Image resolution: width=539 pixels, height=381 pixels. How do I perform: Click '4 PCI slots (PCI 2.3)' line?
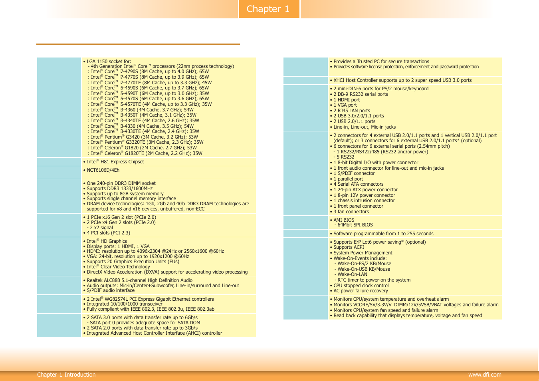(107, 233)
